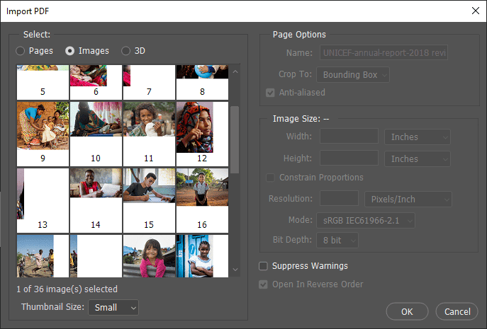This screenshot has height=329, width=487.
Task: Pick thumbnail 14 of the smiling student
Action: click(x=96, y=200)
